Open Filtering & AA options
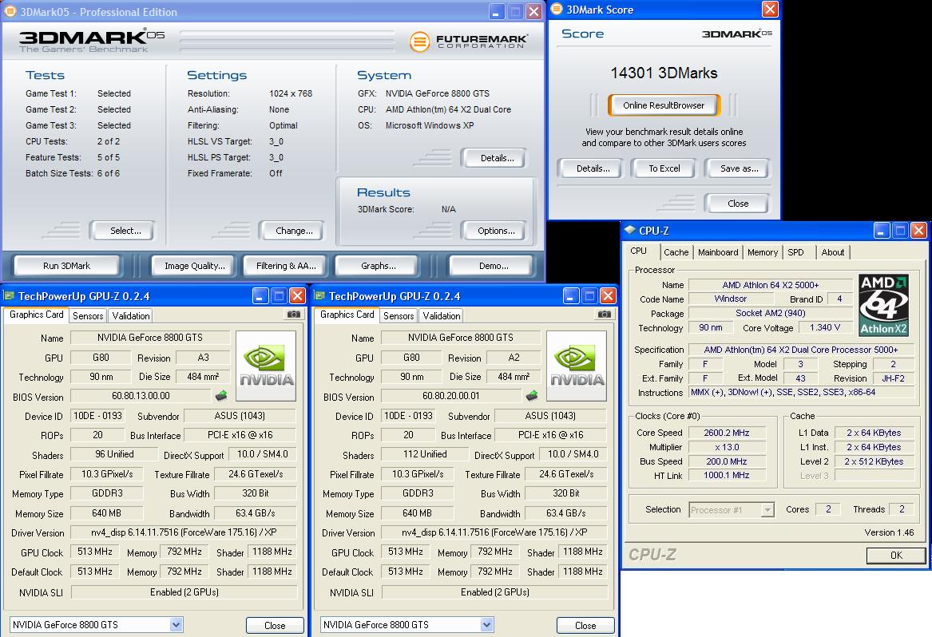The width and height of the screenshot is (932, 637). (x=286, y=266)
